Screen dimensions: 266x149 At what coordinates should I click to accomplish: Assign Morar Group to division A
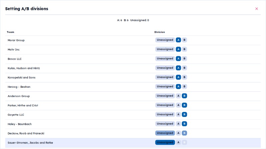(x=178, y=40)
